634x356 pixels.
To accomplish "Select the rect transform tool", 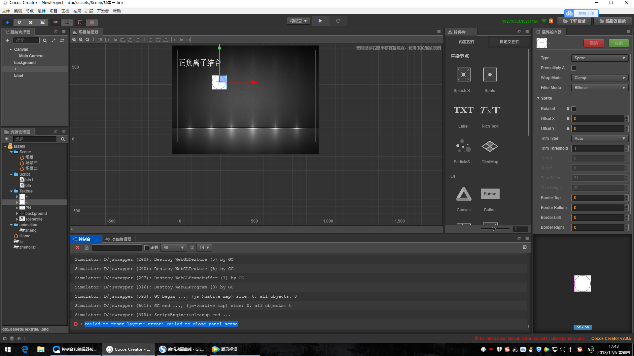I will pos(42,22).
